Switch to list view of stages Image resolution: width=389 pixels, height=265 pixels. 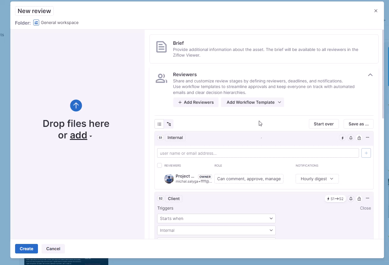pyautogui.click(x=159, y=124)
